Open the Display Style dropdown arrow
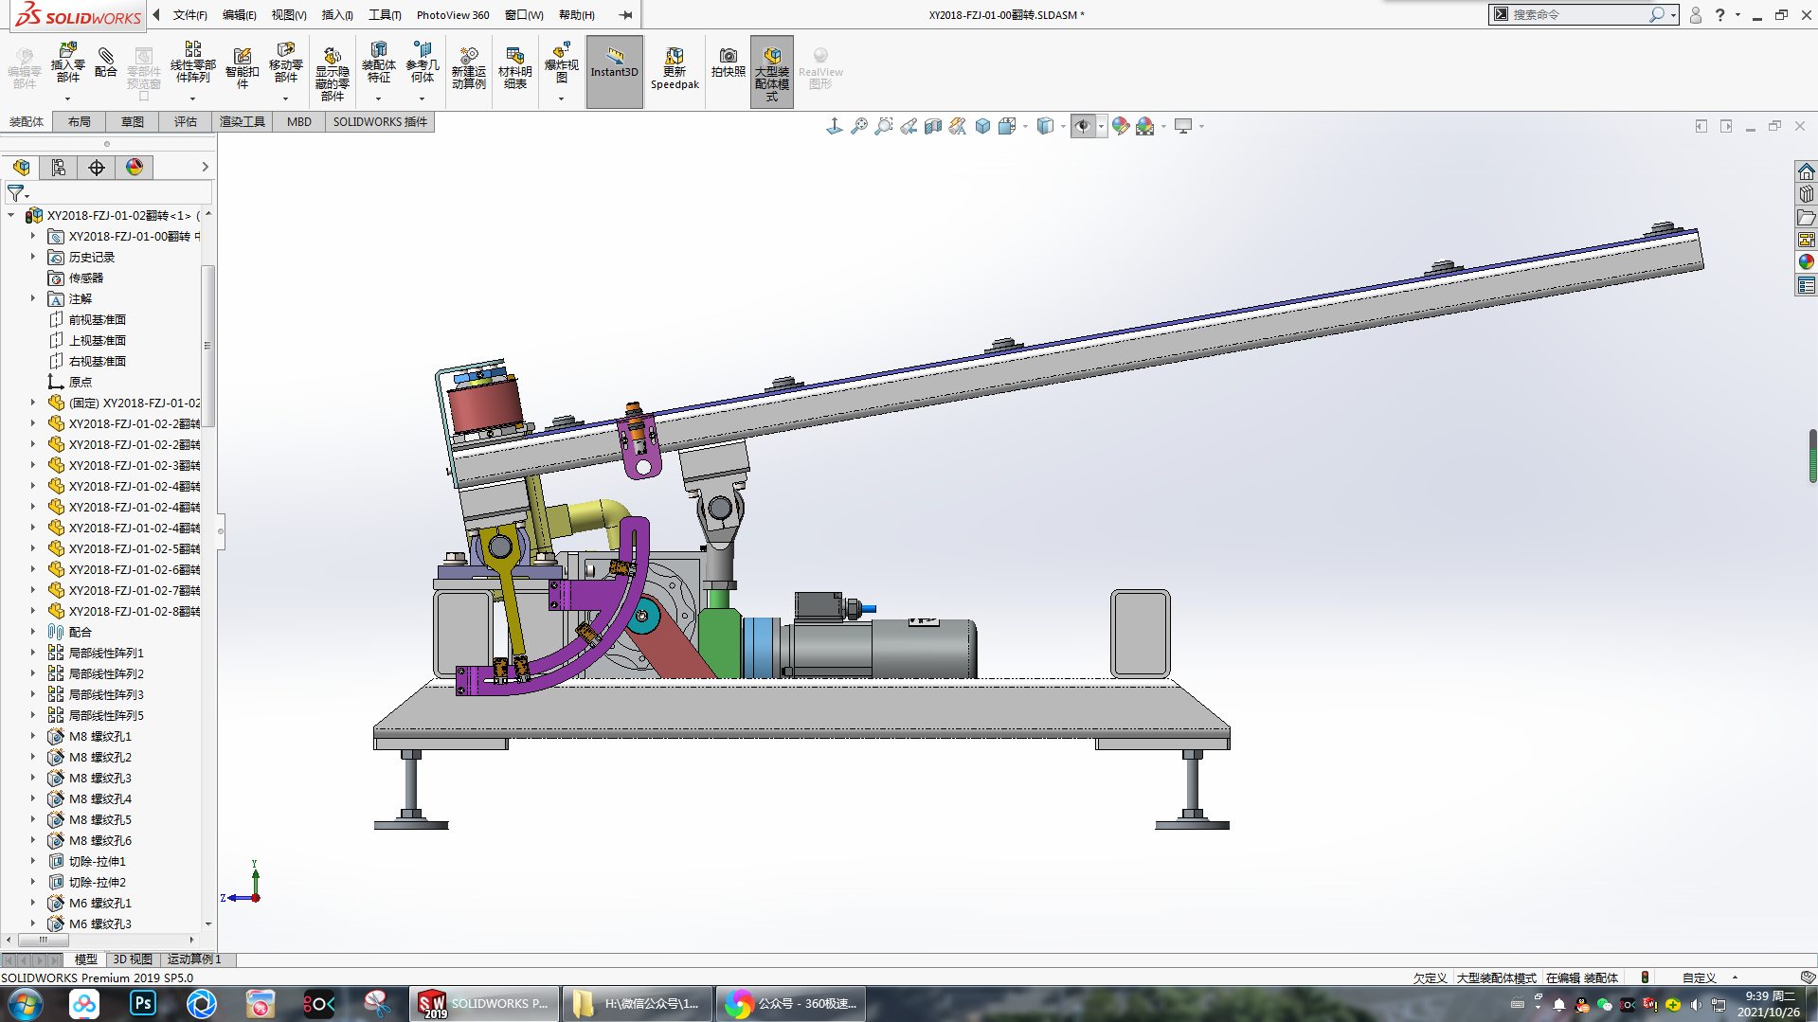The height and width of the screenshot is (1022, 1818). (1062, 126)
